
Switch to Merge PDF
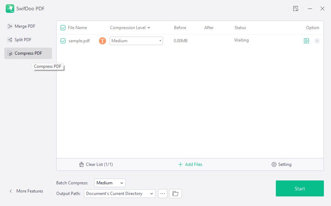28,26
